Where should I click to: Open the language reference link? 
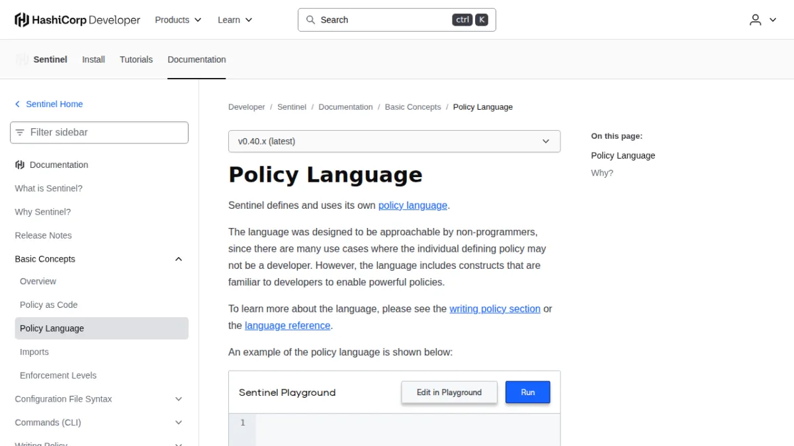(288, 326)
